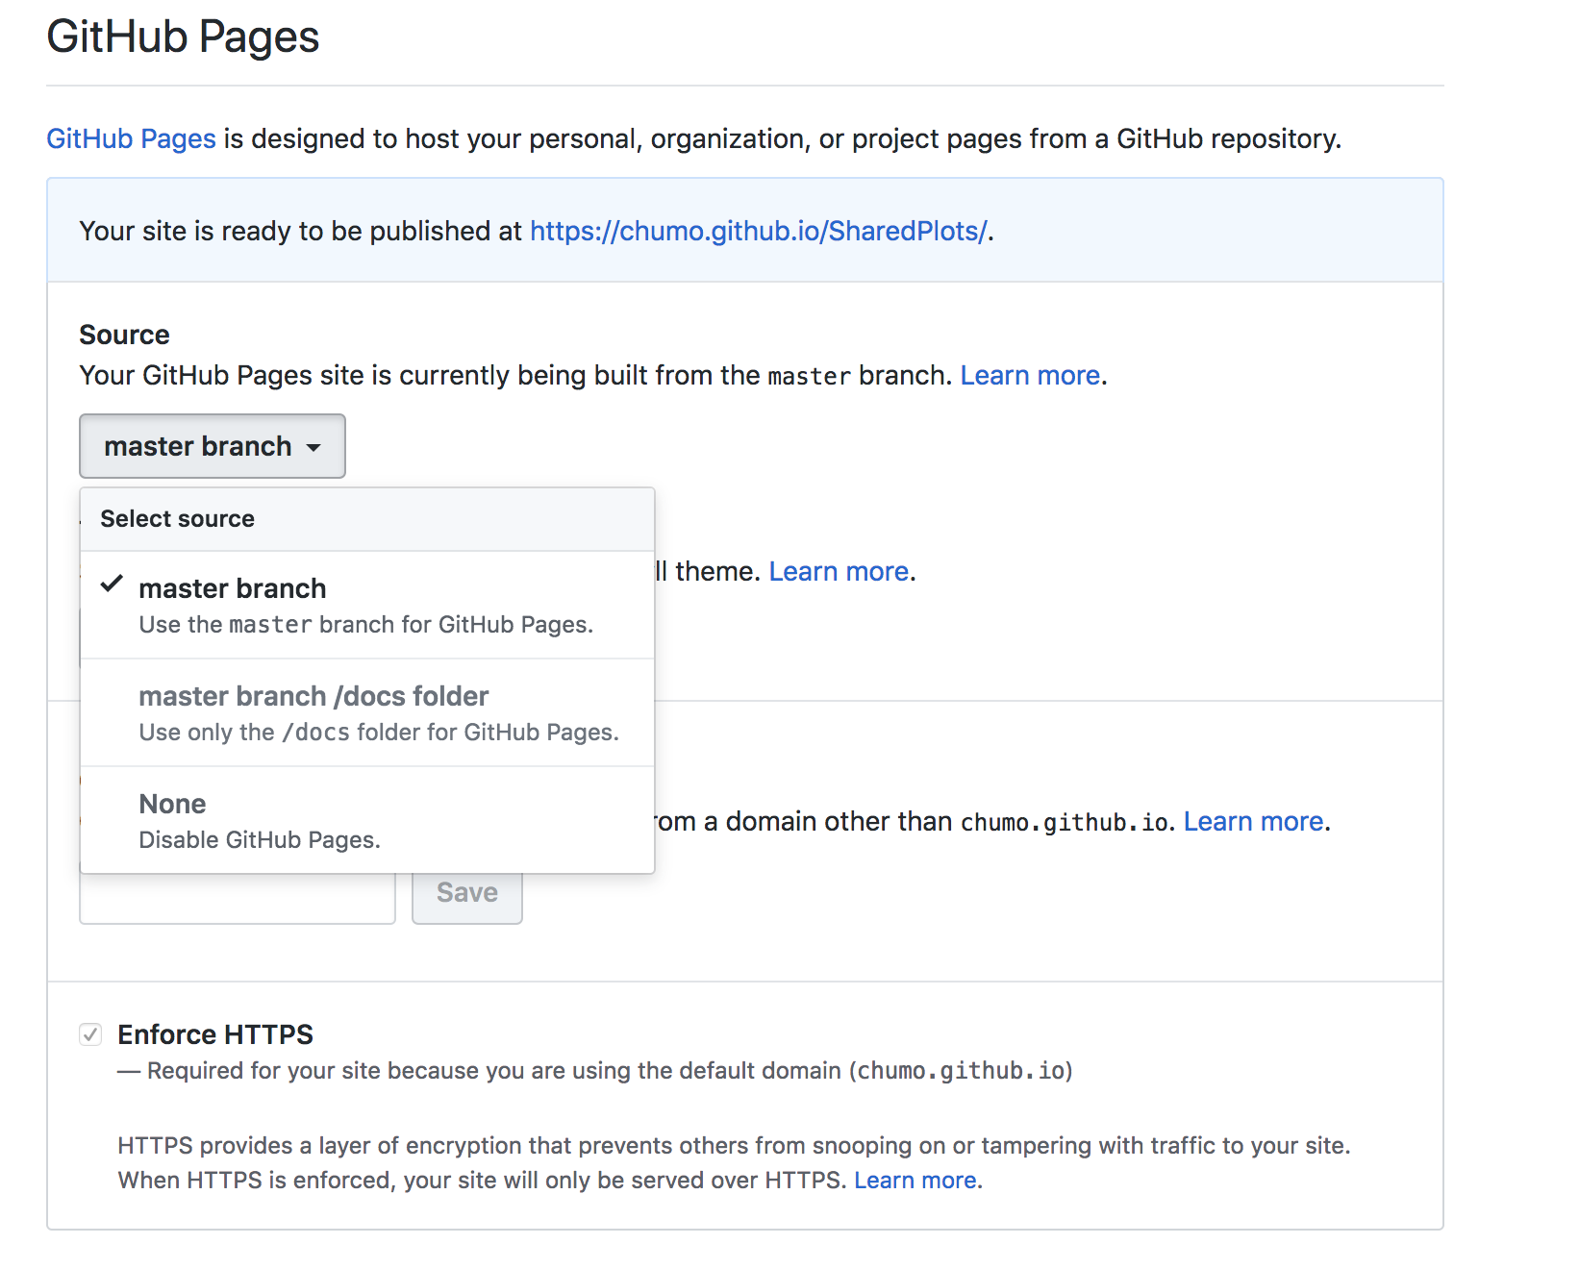Image resolution: width=1579 pixels, height=1269 pixels.
Task: Open Learn more link beside theme text
Action: coord(840,572)
